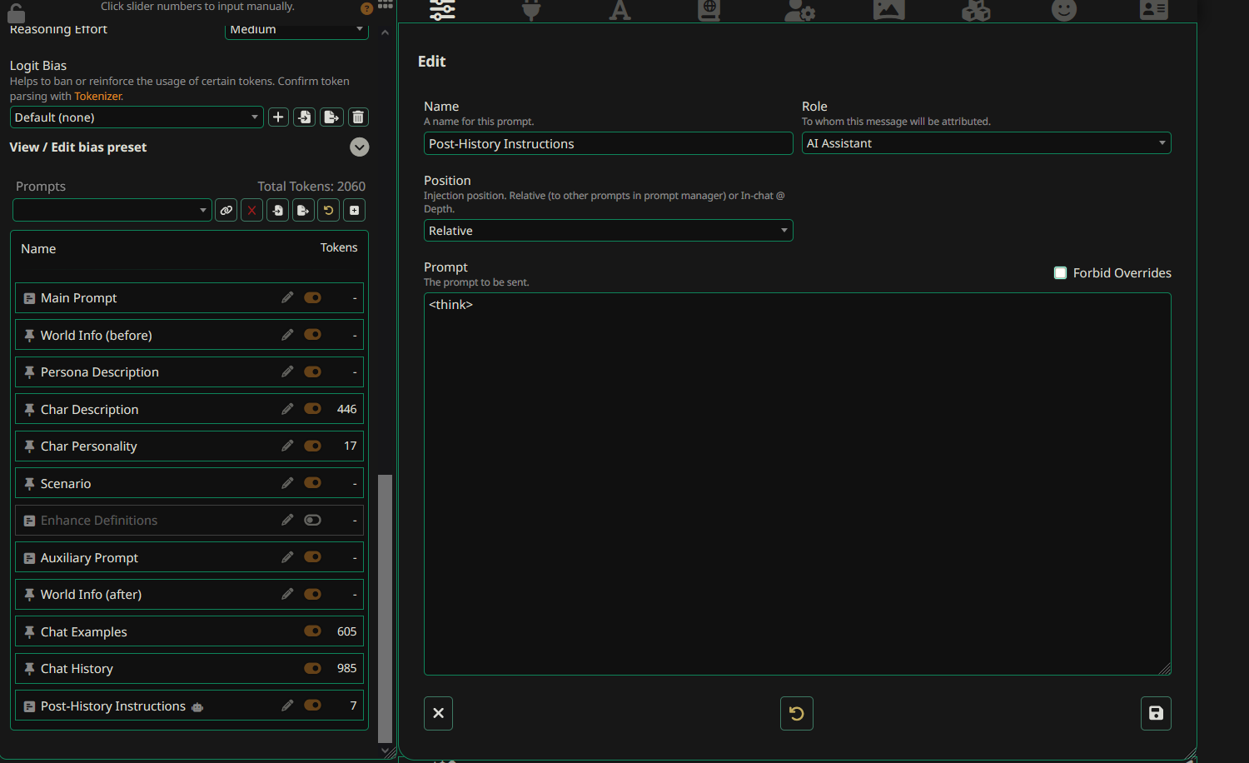The image size is (1249, 763).
Task: Open the Role dropdown showing AI Assistant
Action: [986, 143]
